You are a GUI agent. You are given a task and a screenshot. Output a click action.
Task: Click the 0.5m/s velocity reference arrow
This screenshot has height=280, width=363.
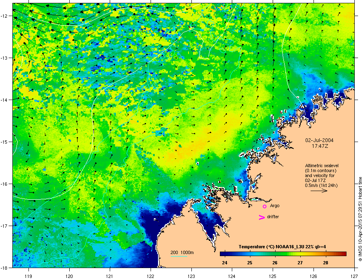319,191
